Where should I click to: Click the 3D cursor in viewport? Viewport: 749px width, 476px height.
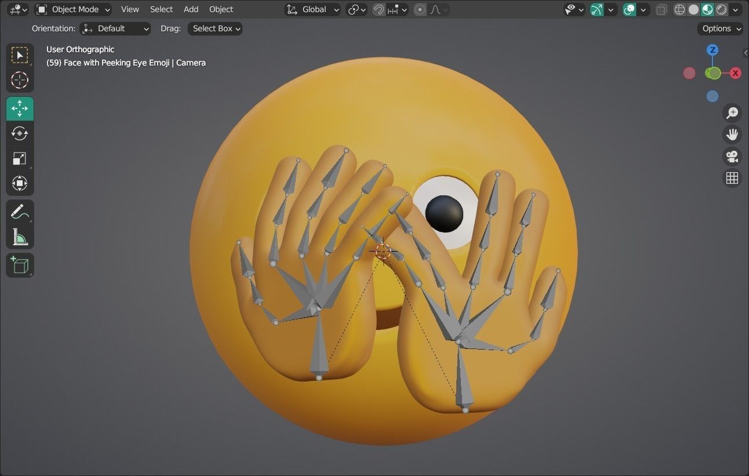[x=383, y=251]
